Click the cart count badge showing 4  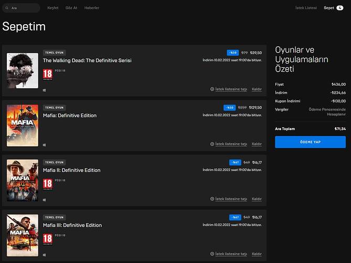340,8
